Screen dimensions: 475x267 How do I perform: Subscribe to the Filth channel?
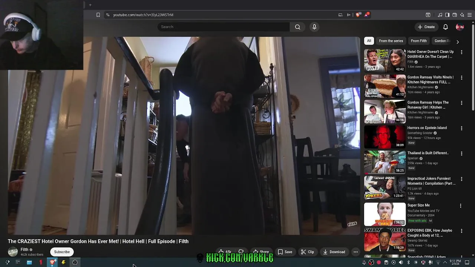62,252
